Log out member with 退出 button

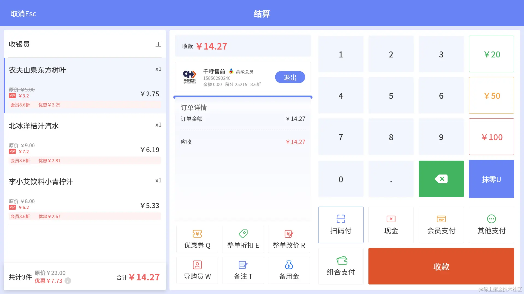click(x=290, y=77)
